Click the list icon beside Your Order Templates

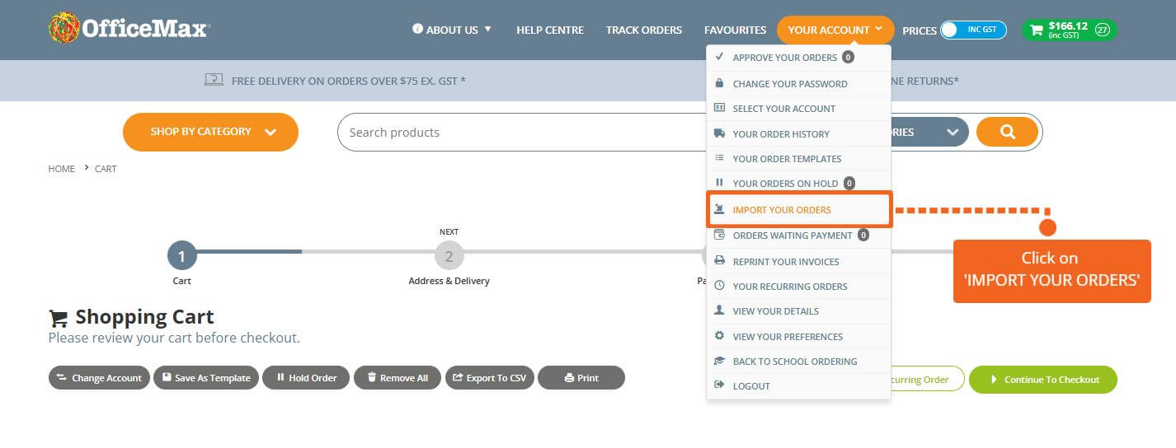tap(719, 158)
